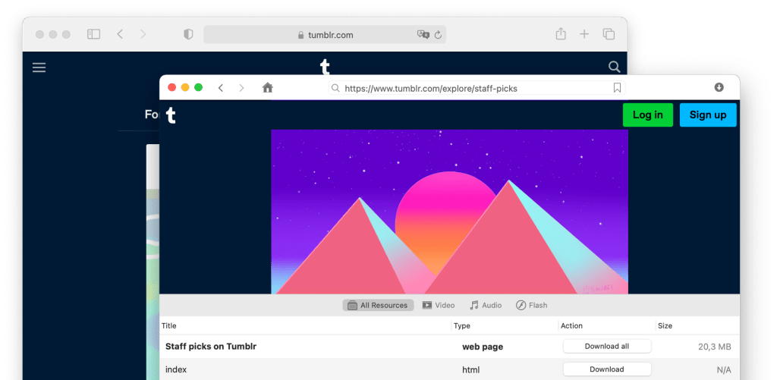777x380 pixels.
Task: Open Tumblr hamburger menu
Action: point(39,68)
